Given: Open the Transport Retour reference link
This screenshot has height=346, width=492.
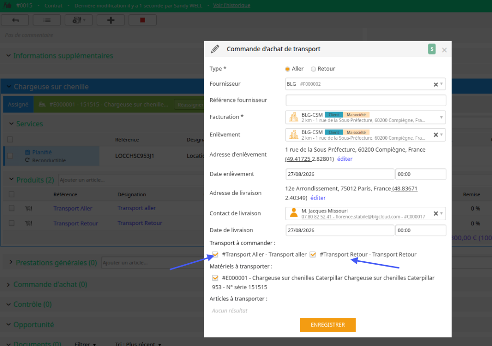Looking at the screenshot, I should tap(76, 223).
